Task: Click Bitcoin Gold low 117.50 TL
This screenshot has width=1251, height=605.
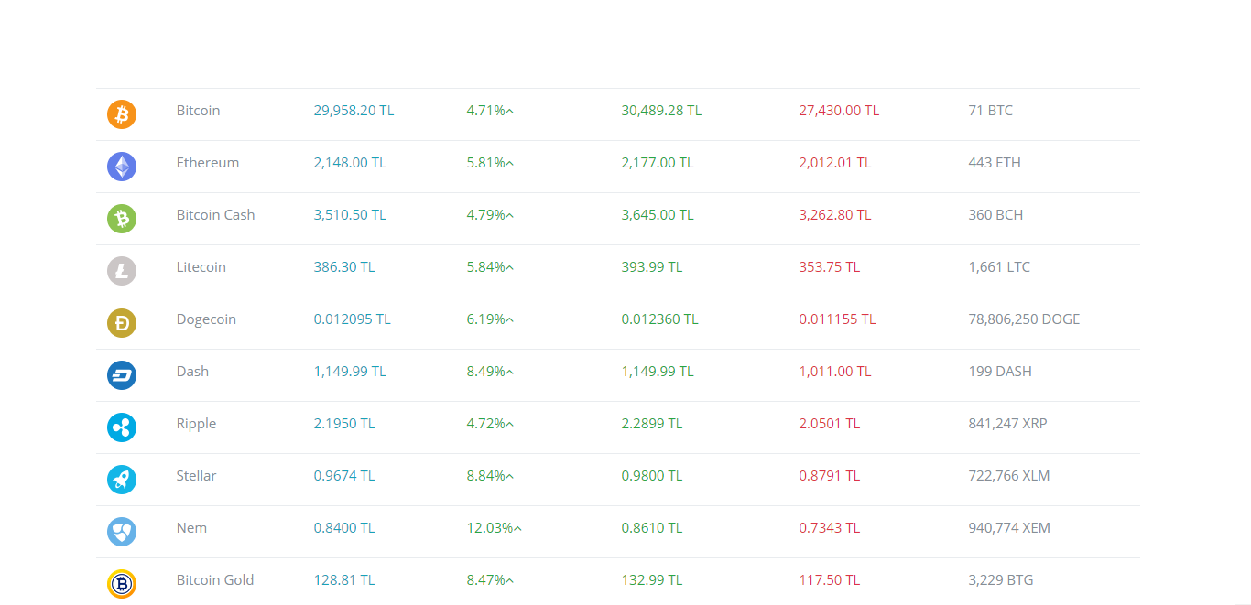Action: coord(830,580)
